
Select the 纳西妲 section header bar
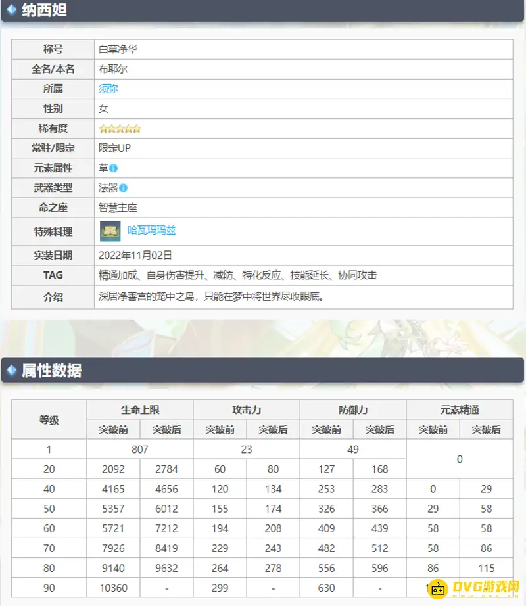[263, 11]
